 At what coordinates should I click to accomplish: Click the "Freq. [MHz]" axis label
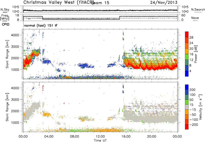coord(5,17)
